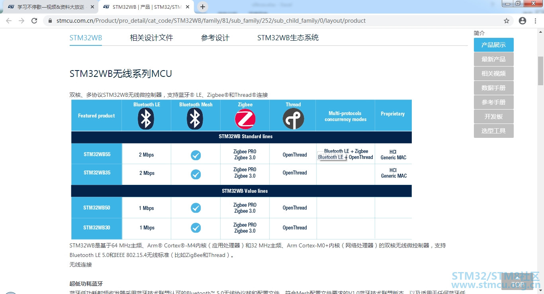Screen dimensions: 544x294
Task: Click the "STM32WB Standard lines" banner
Action: click(x=241, y=137)
